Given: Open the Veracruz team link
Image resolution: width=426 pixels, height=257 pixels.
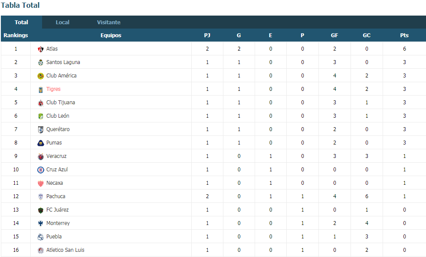Looking at the screenshot, I should tap(56, 156).
